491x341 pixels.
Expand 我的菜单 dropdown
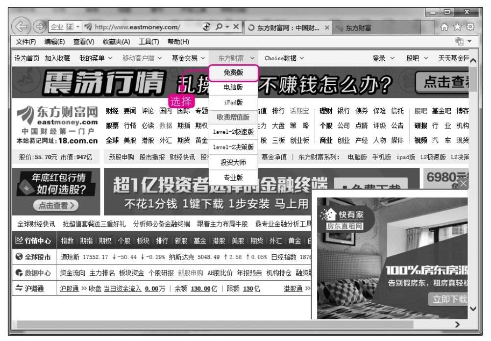[x=110, y=58]
